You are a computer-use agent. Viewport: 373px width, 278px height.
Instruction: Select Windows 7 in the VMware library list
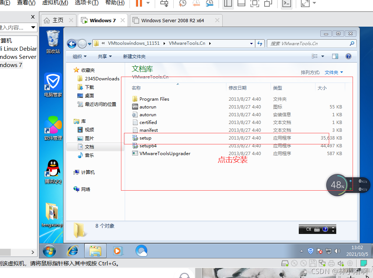coord(11,65)
